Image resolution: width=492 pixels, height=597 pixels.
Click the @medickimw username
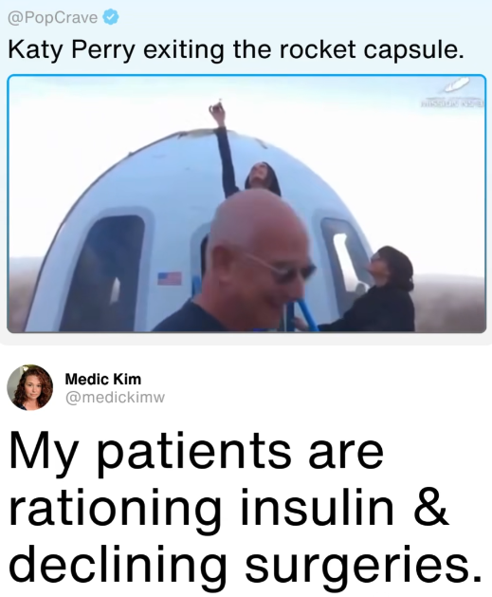116,398
